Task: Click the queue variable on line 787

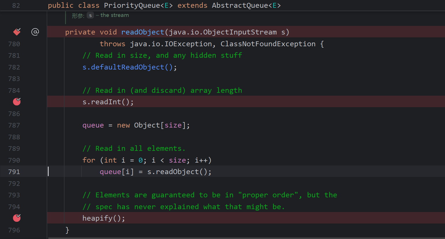Action: (x=93, y=125)
